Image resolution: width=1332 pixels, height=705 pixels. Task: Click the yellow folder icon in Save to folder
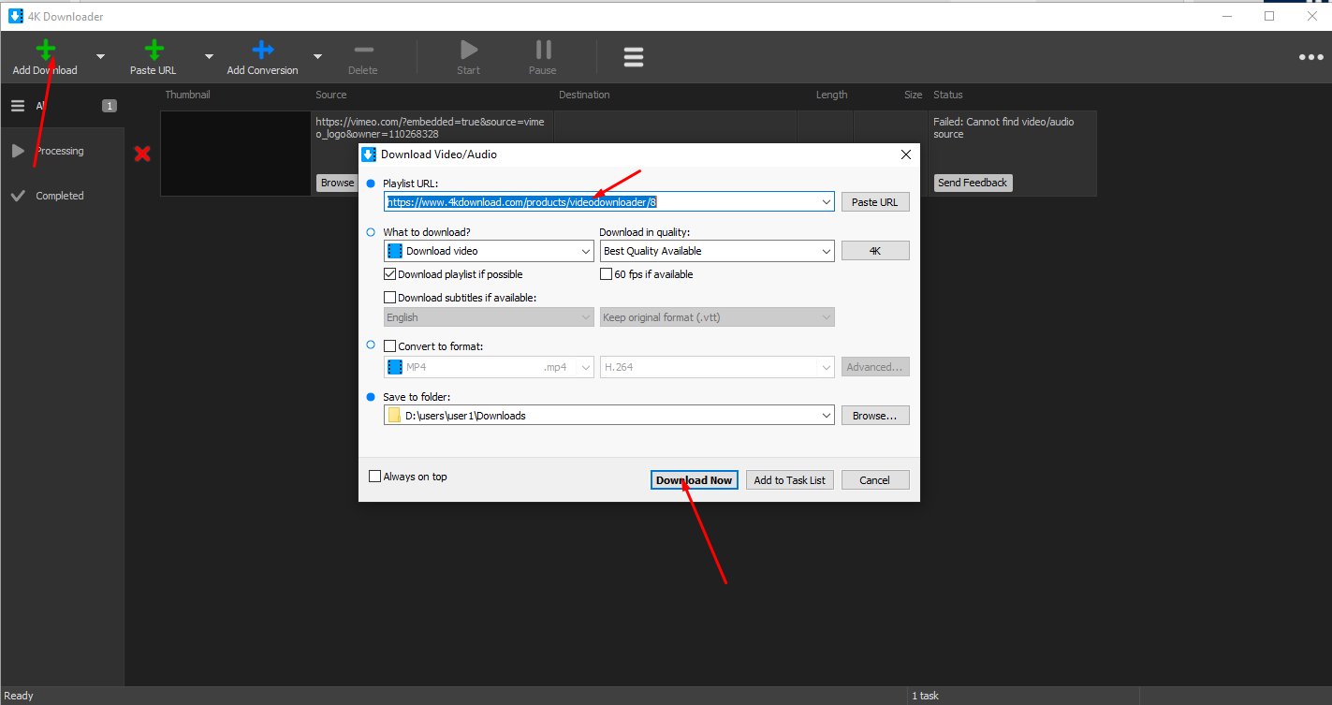pos(395,416)
